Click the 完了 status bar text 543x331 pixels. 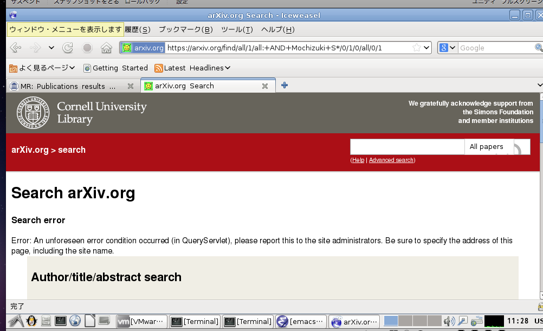pos(17,306)
